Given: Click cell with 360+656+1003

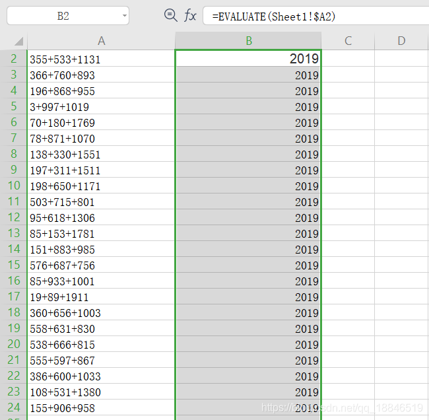Looking at the screenshot, I should pyautogui.click(x=101, y=312).
